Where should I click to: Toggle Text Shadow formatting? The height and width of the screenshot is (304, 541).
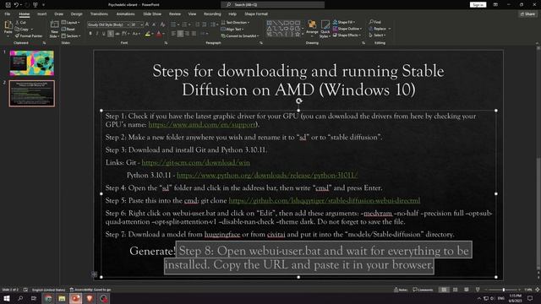pyautogui.click(x=111, y=34)
